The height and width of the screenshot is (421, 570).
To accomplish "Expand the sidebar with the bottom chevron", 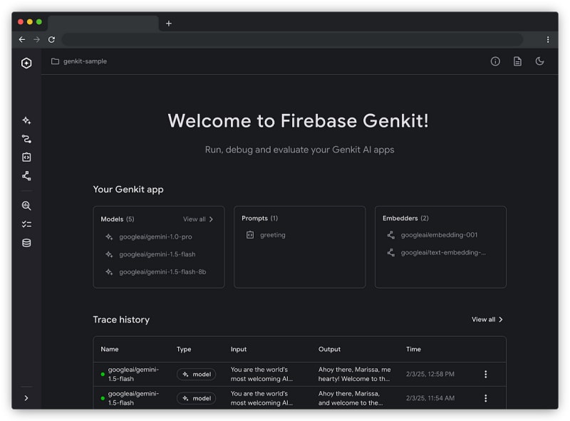I will tap(26, 398).
